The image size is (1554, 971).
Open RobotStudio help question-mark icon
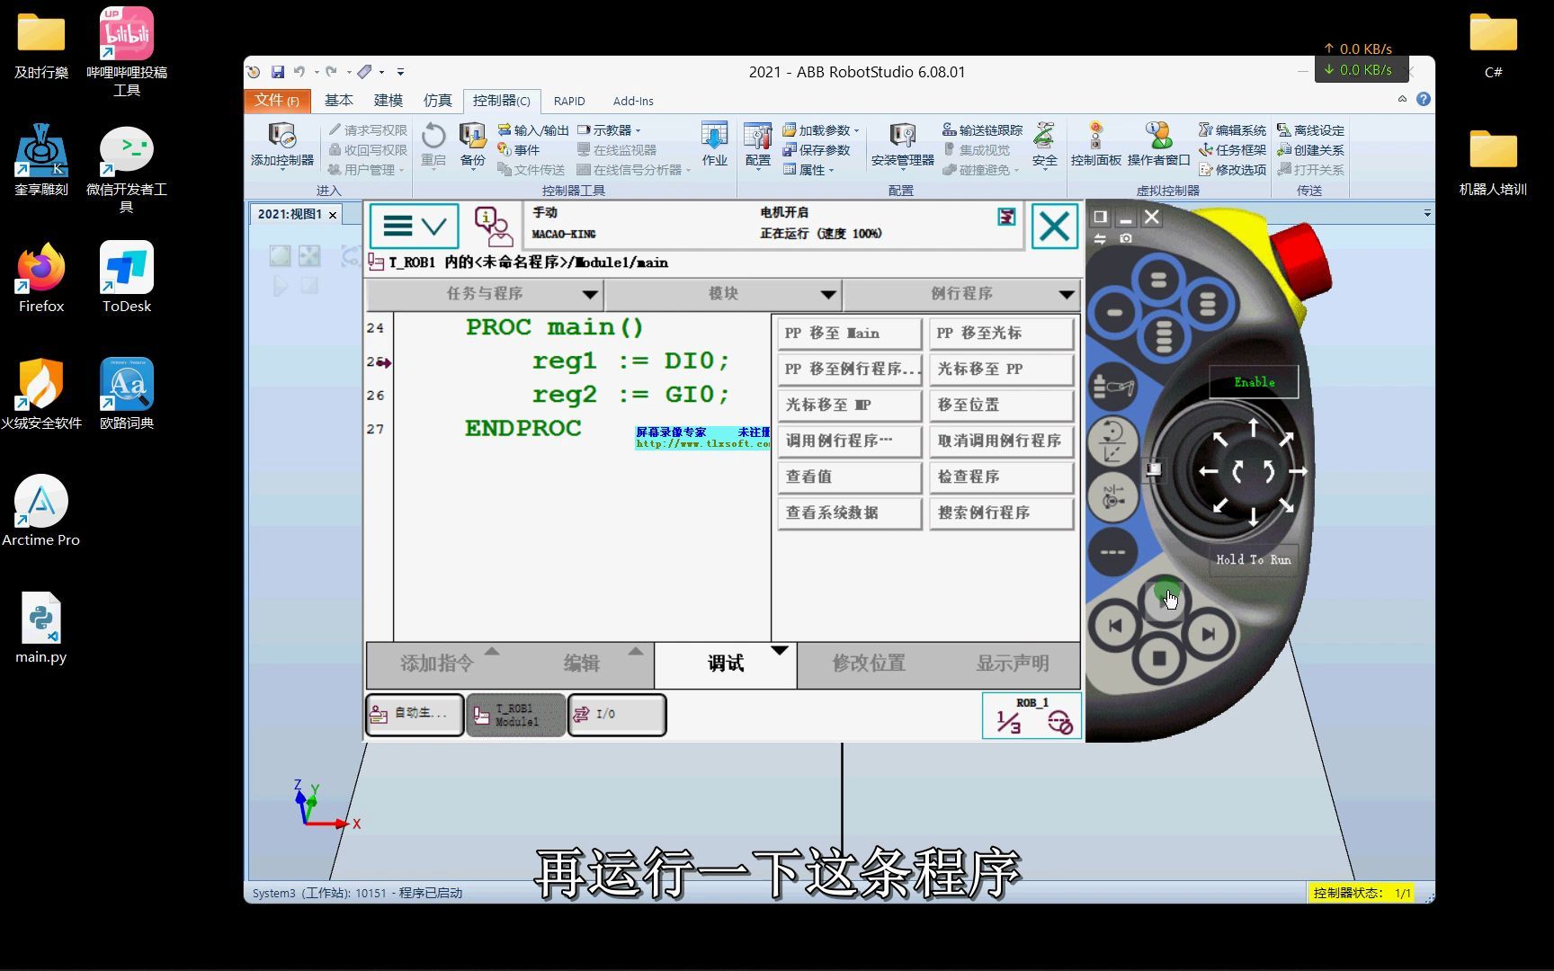click(x=1424, y=99)
